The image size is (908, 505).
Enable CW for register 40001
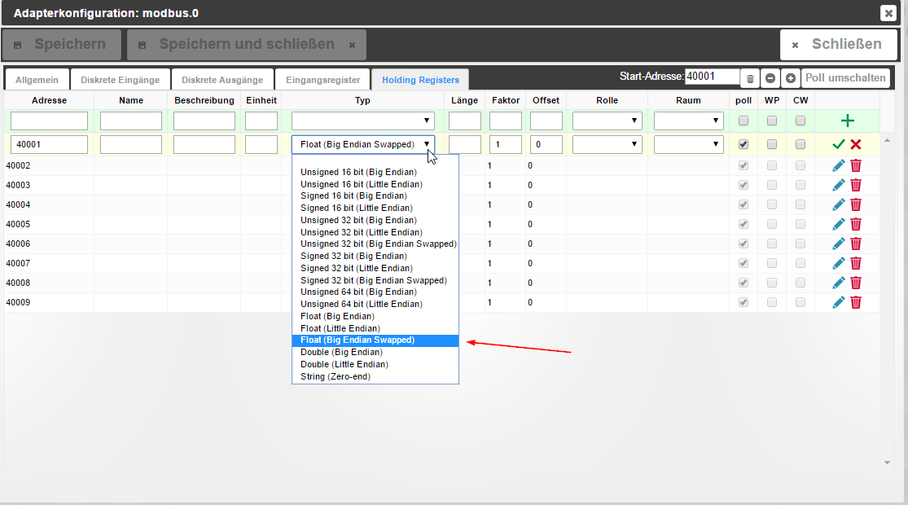(801, 144)
